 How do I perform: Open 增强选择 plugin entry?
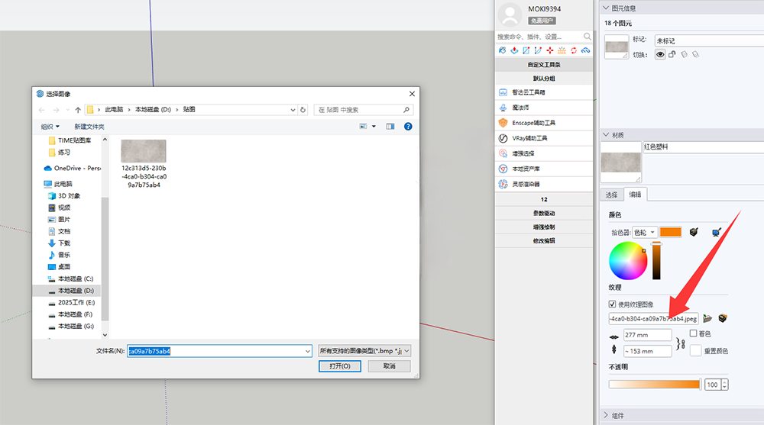[544, 153]
